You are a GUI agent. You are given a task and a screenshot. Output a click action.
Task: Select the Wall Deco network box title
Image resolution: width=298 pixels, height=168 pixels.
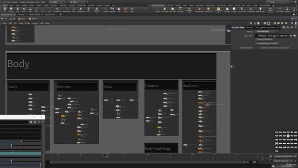pos(190,86)
